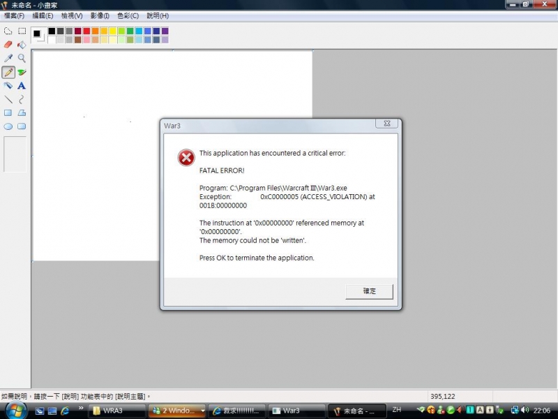This screenshot has height=419, width=558.
Task: Pick the red color swatch
Action: pyautogui.click(x=86, y=31)
